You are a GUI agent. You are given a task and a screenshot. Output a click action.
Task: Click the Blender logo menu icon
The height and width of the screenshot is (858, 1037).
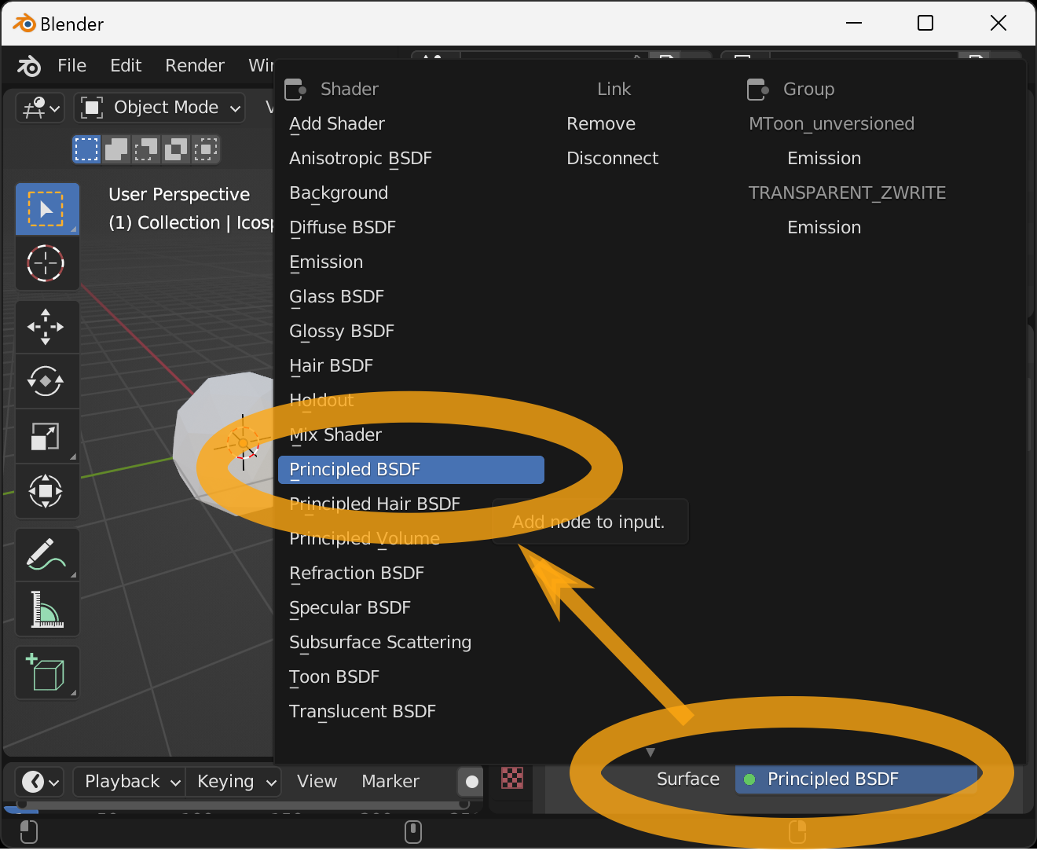tap(29, 66)
